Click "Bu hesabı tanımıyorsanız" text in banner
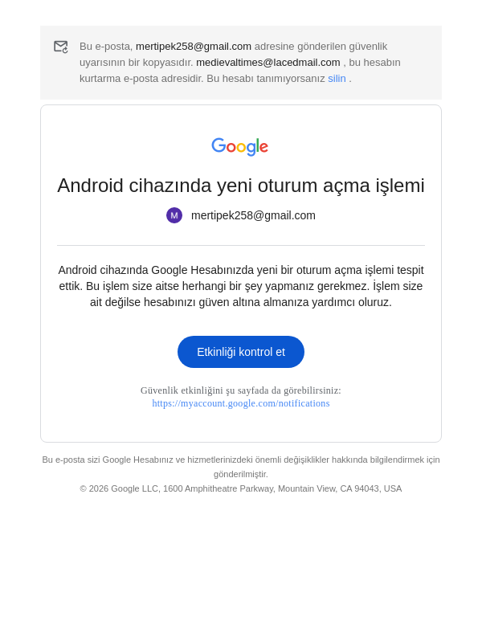The width and height of the screenshot is (482, 617). click(265, 79)
